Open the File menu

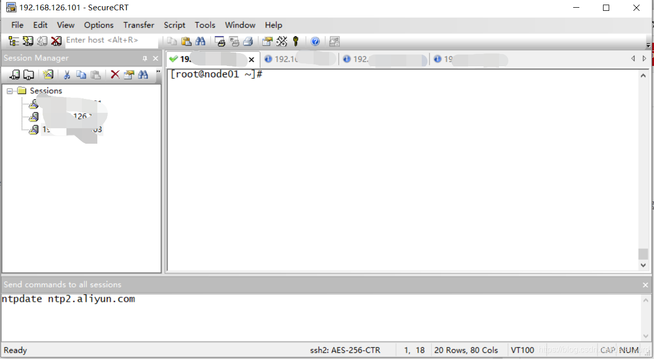[17, 25]
